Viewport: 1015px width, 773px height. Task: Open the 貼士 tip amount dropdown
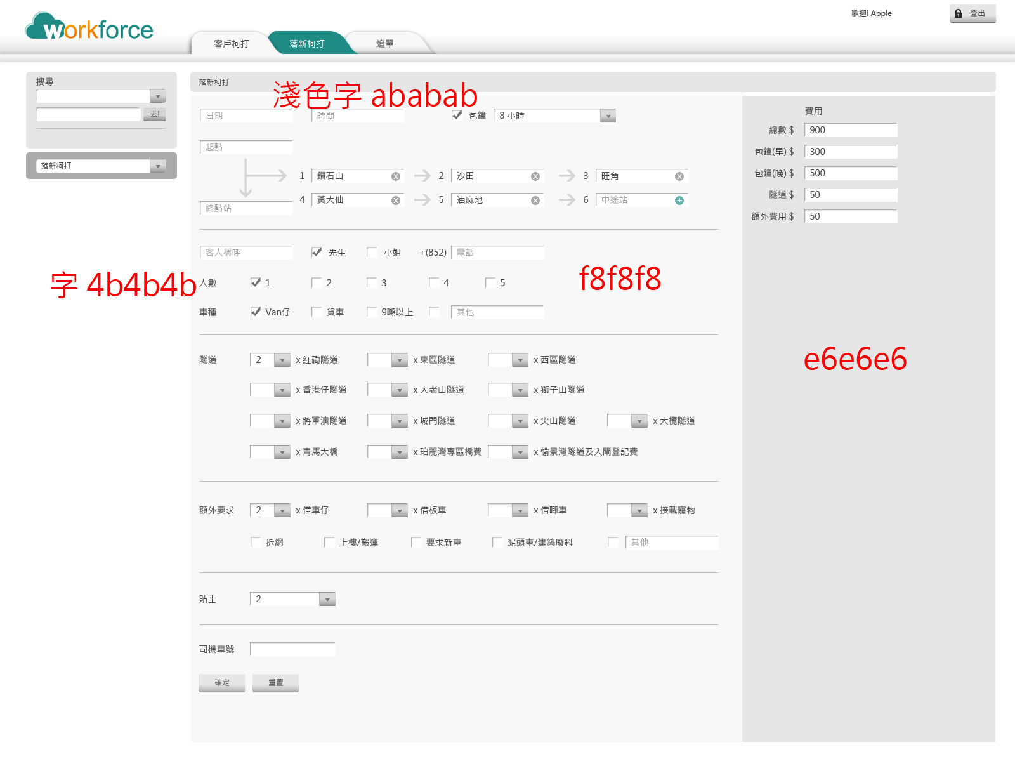[x=327, y=600]
